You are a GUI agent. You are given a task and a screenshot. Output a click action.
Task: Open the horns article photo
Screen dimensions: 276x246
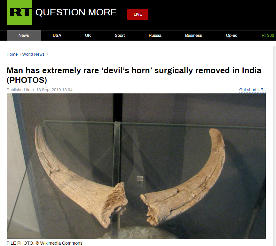pyautogui.click(x=136, y=166)
